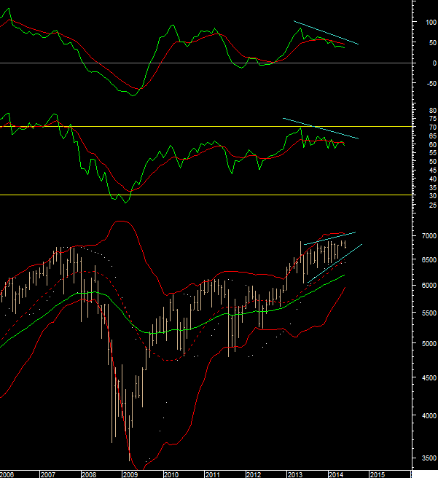Click the 80 label on RSI scale
The width and height of the screenshot is (438, 478).
coord(433,110)
